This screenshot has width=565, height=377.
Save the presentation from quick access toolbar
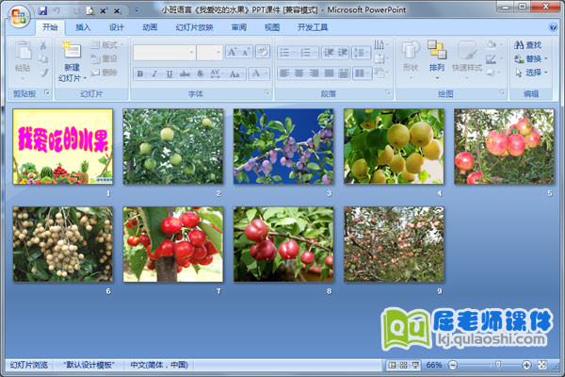coord(43,9)
